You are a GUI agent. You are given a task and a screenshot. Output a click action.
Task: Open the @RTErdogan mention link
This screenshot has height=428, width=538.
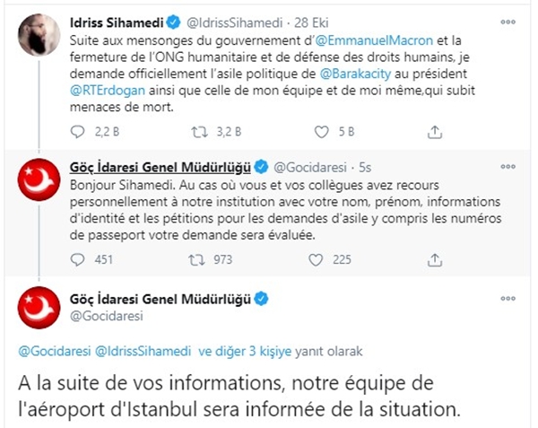click(x=108, y=91)
